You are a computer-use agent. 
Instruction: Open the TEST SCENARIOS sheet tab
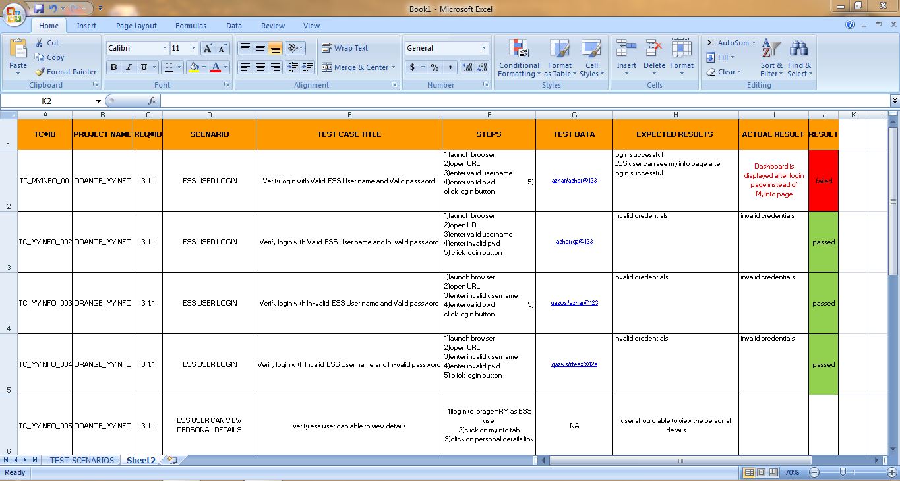click(82, 460)
